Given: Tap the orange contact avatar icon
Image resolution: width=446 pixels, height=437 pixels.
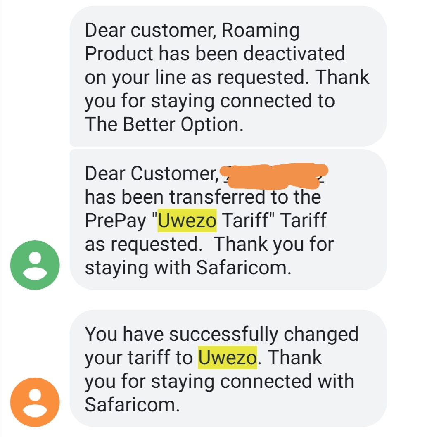Looking at the screenshot, I should click(x=35, y=402).
